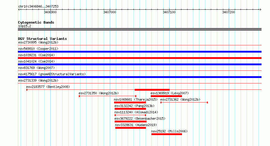
Task: Select the esv3132242 red bar
Action: click(x=130, y=109)
